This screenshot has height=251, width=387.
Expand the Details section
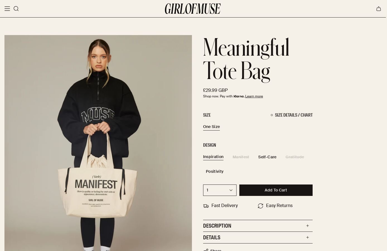click(258, 237)
